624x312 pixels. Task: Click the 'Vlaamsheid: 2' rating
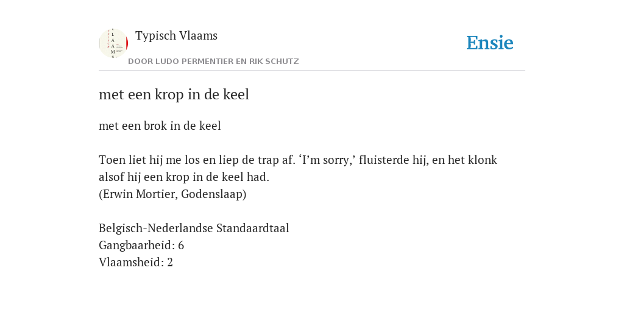pos(136,263)
